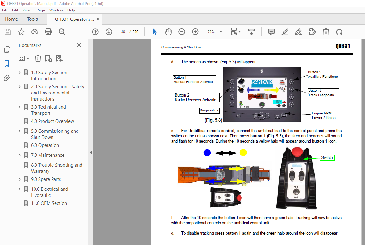Open the Edit menu
Screen dimensions: 365x245
[x=15, y=10]
